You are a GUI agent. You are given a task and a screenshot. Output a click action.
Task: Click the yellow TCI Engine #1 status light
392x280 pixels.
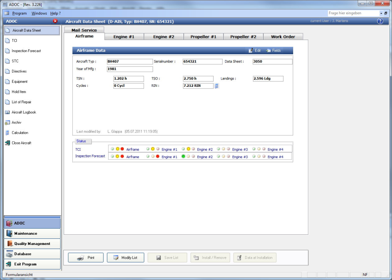[x=152, y=149]
